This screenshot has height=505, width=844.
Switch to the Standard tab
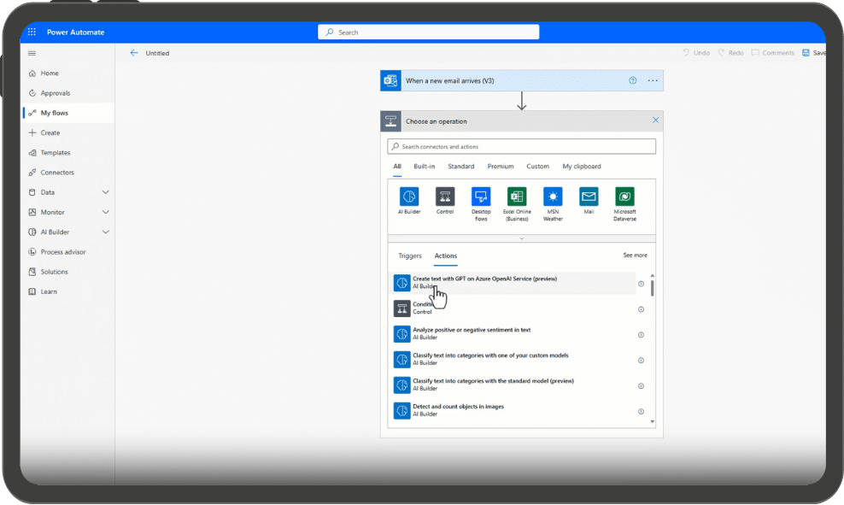click(461, 167)
